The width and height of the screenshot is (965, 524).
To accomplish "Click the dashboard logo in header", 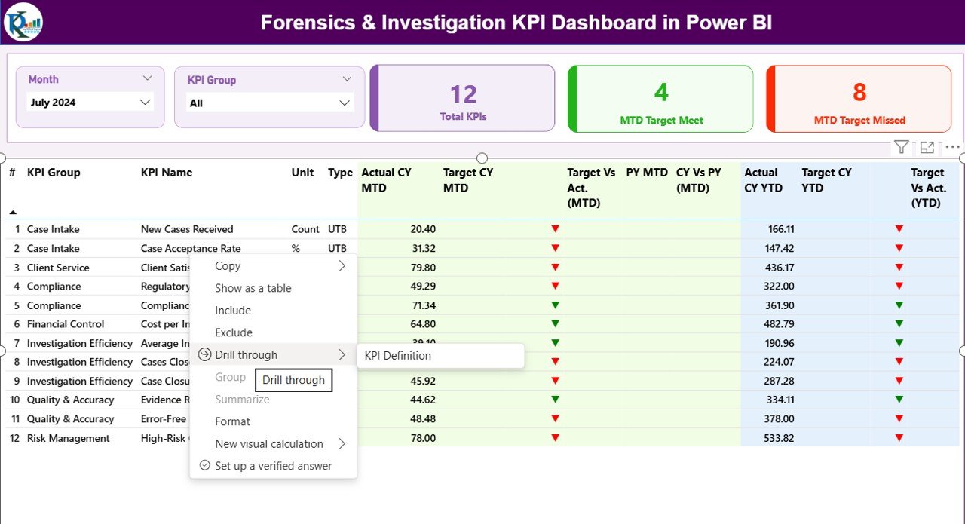I will [x=23, y=22].
